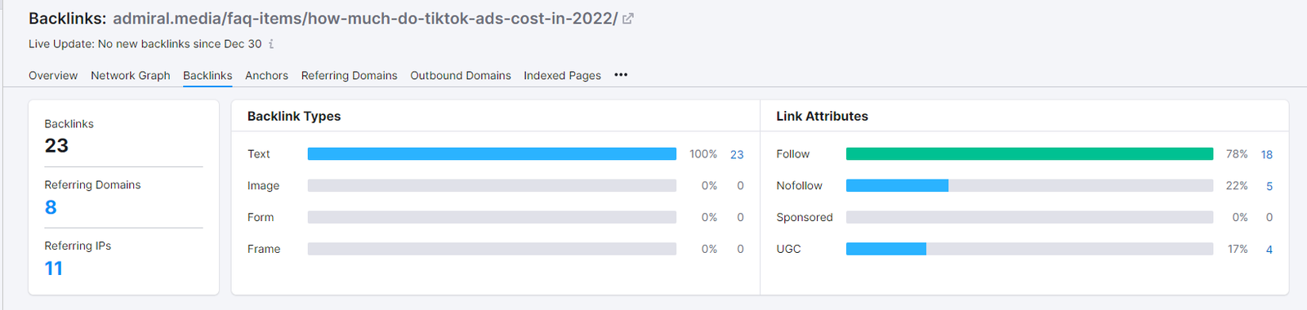Click the UGC row label

[788, 250]
